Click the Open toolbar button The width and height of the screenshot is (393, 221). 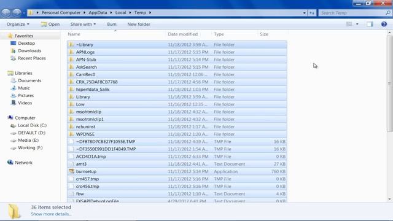coord(50,25)
